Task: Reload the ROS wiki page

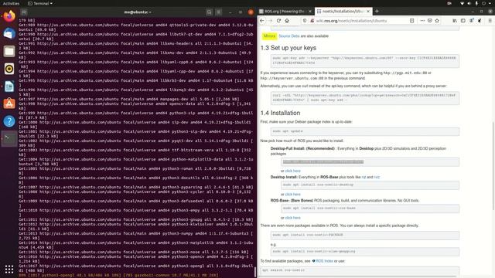Action: (x=278, y=21)
